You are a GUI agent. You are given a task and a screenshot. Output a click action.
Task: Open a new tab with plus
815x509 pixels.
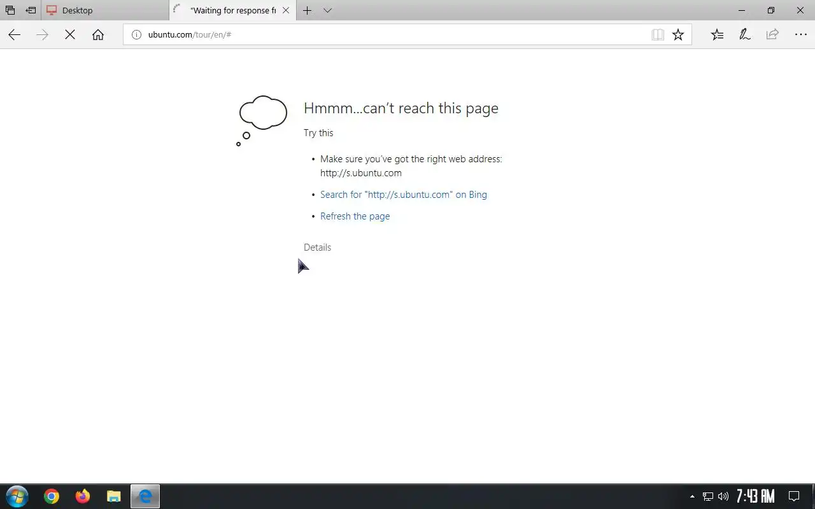point(308,10)
